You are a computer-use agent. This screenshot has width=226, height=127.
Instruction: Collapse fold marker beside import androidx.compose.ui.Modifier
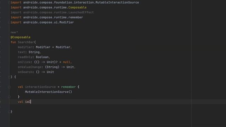[9, 22]
